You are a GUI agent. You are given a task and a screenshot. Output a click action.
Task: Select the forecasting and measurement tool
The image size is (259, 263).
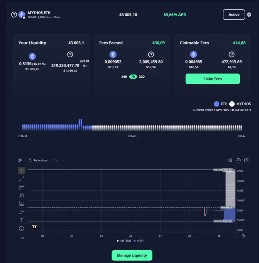[22, 203]
